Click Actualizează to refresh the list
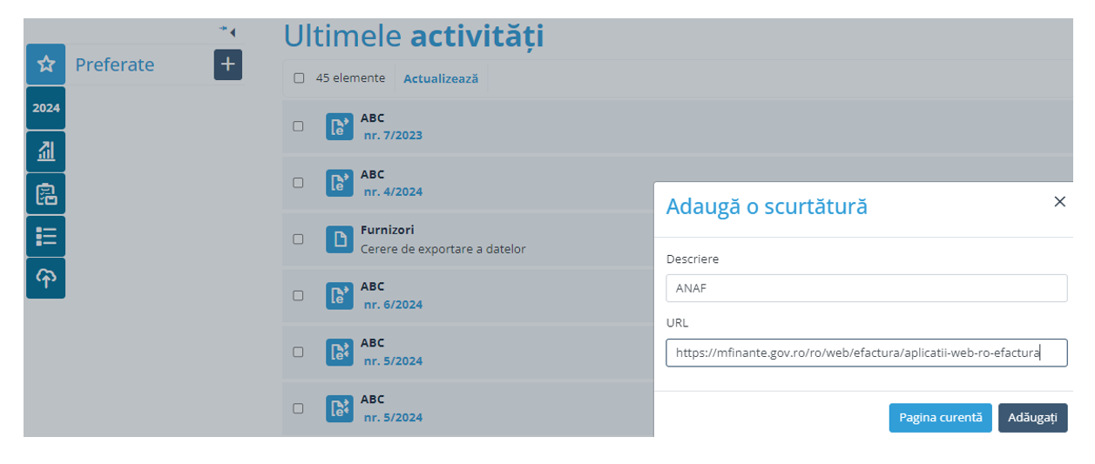Screen dimensions: 1095x464 point(441,78)
